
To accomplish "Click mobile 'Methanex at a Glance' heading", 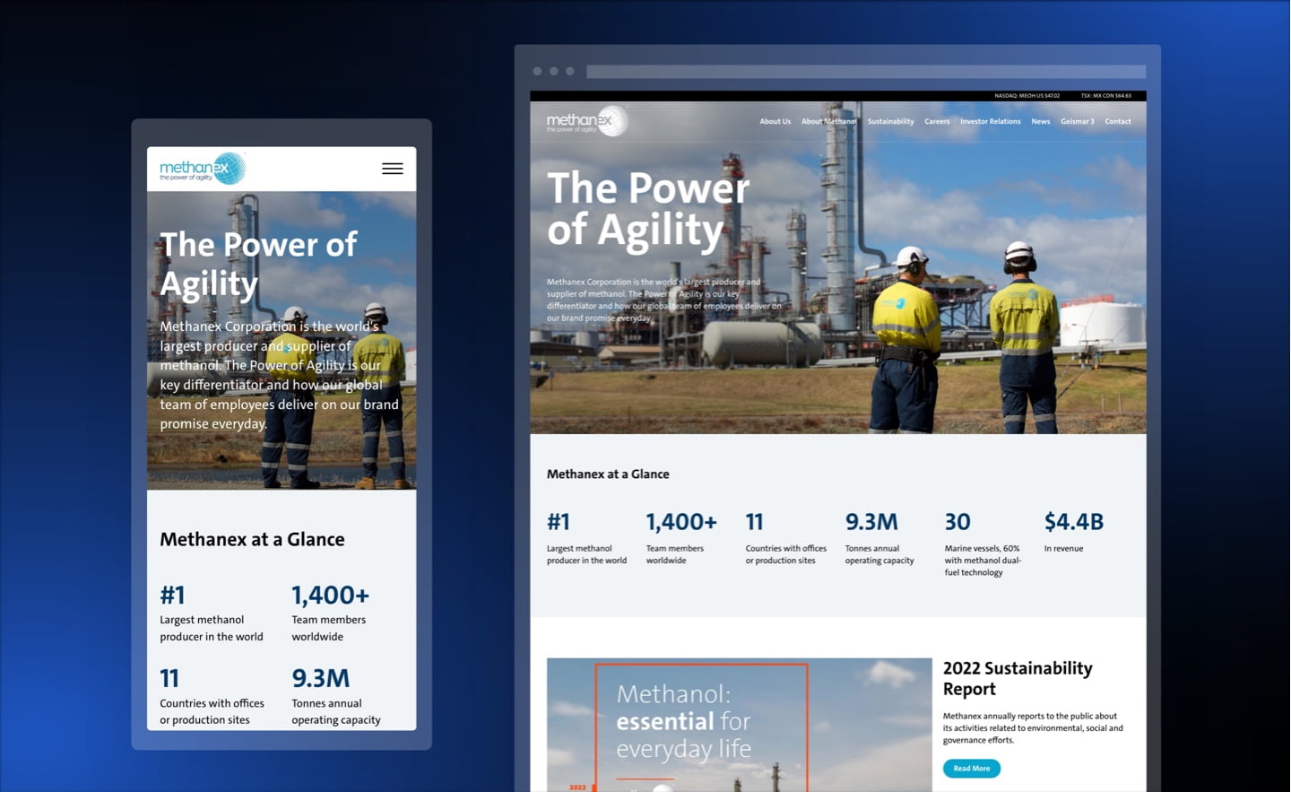I will coord(252,539).
